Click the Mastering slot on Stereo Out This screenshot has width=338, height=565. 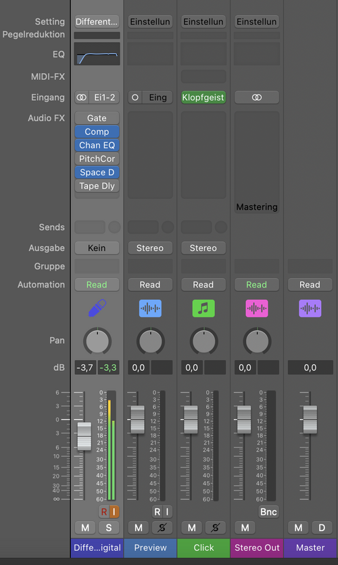click(257, 207)
